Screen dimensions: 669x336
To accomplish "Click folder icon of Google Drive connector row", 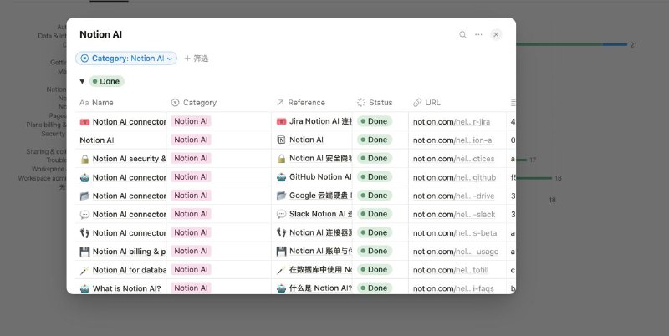I will pyautogui.click(x=84, y=196).
